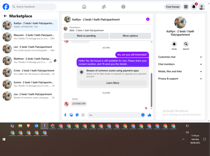Open the Leo conversation in list
Screen dimensions: 210x156
[29, 49]
